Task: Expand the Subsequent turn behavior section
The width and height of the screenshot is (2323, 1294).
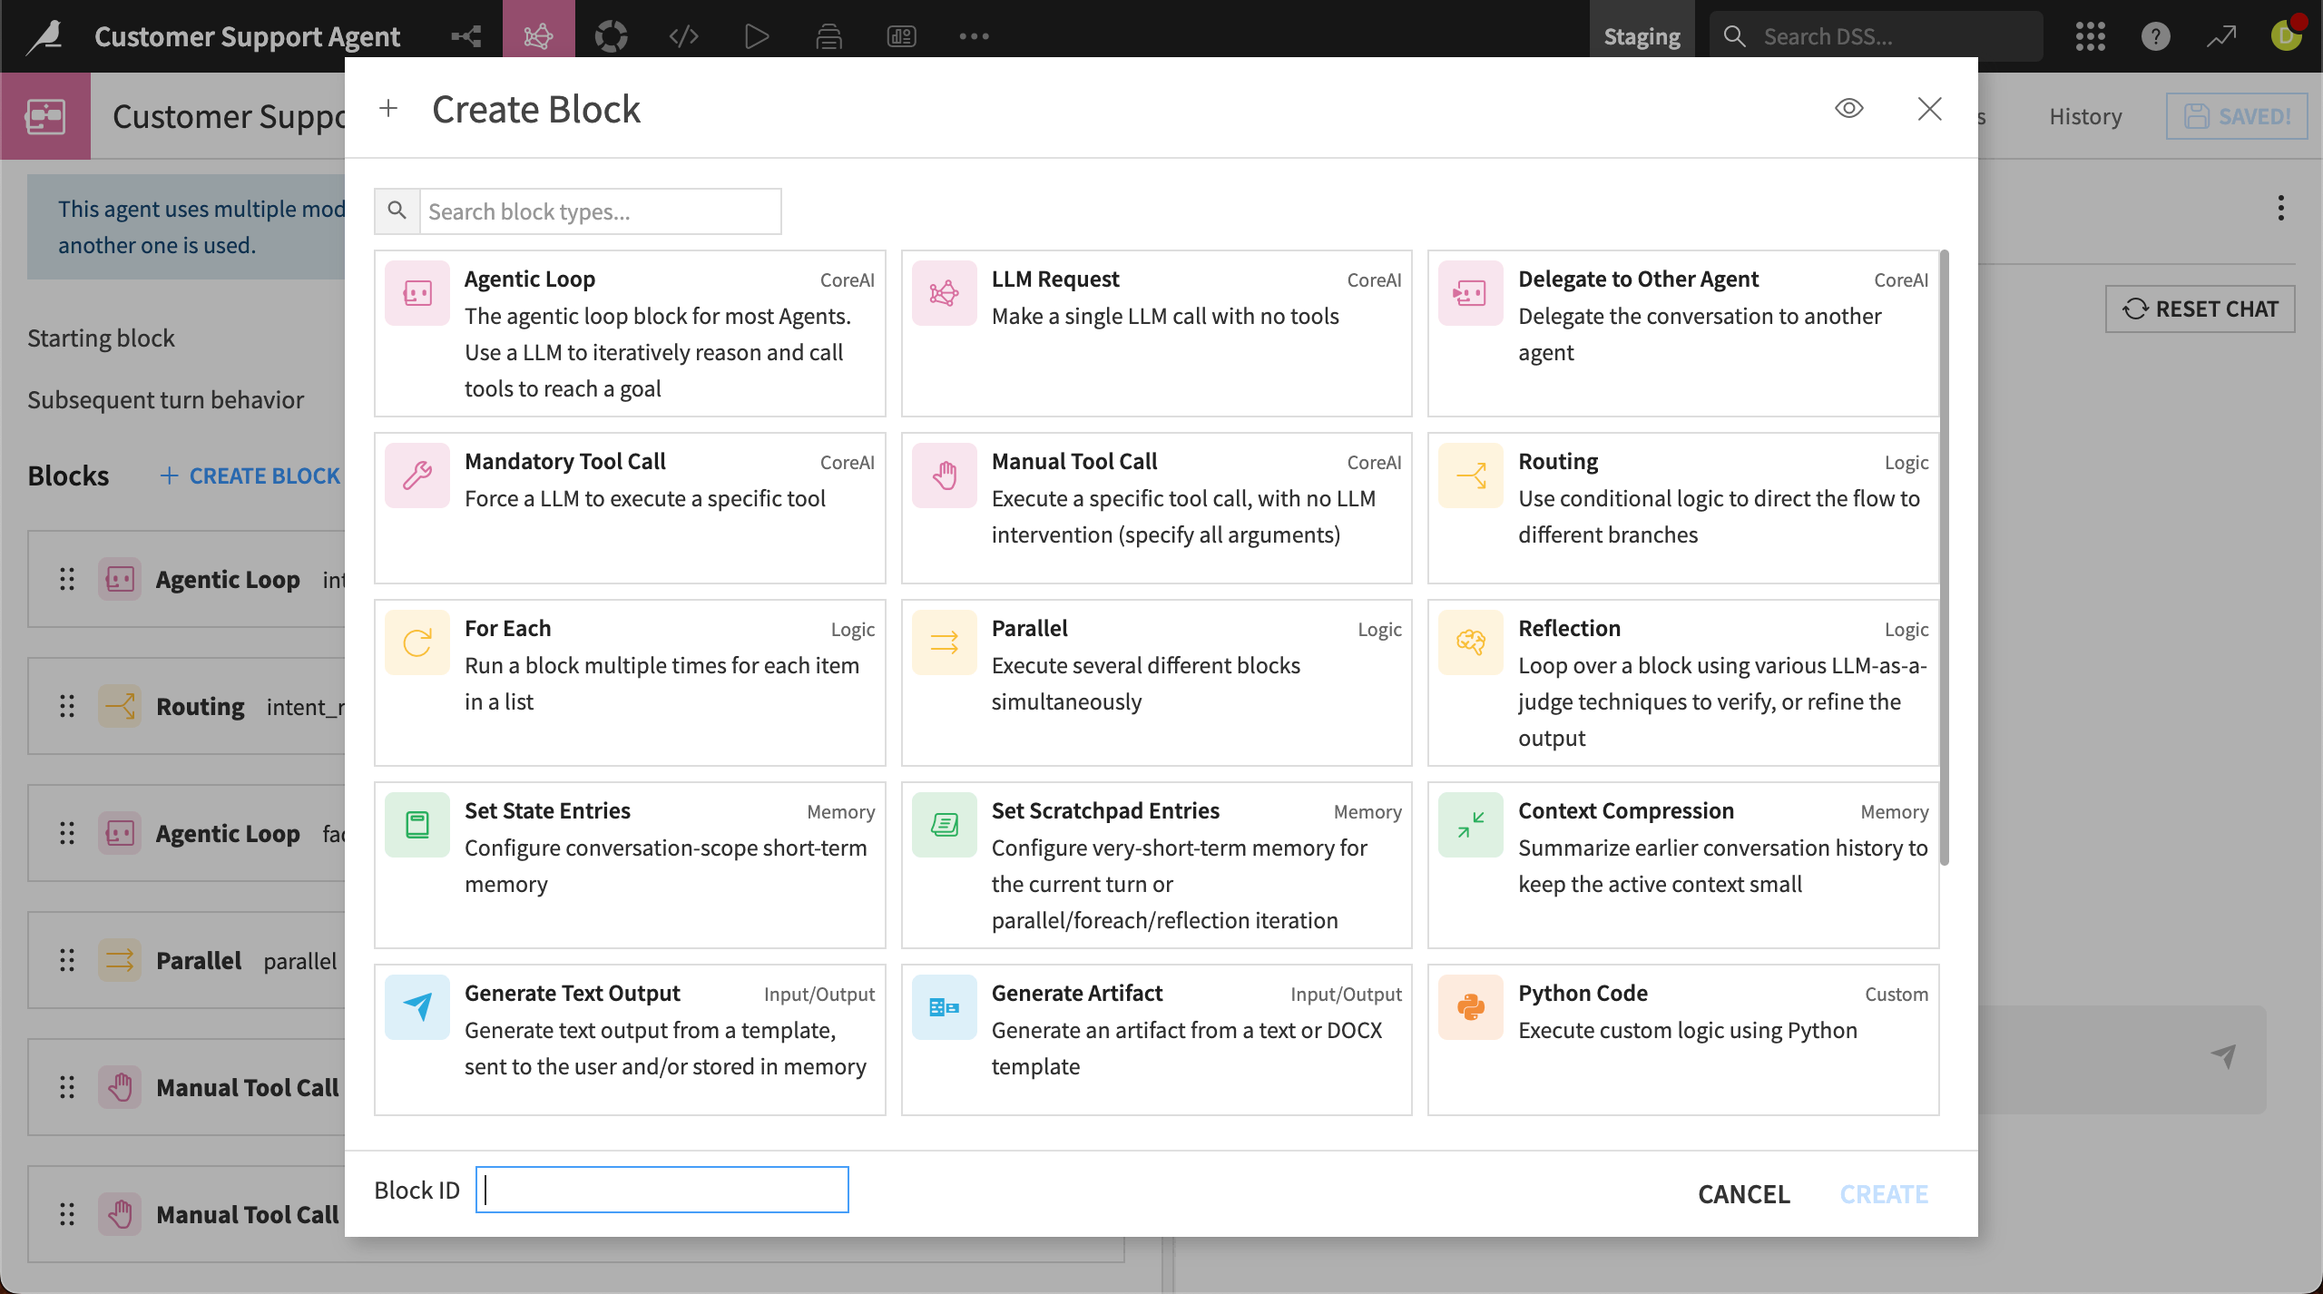Action: coord(164,399)
